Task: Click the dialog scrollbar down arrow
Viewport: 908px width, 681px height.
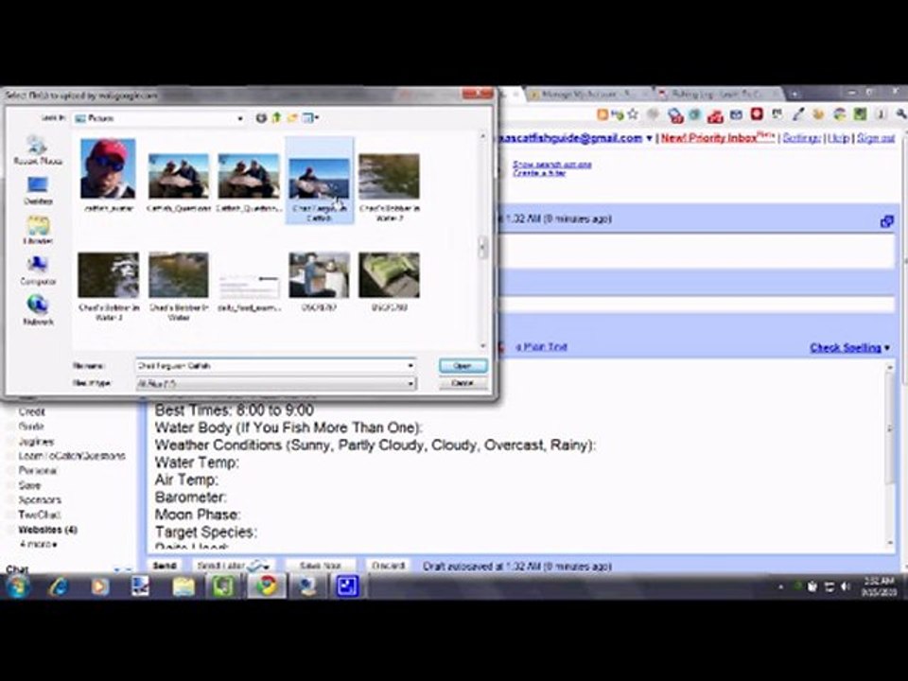Action: tap(483, 346)
